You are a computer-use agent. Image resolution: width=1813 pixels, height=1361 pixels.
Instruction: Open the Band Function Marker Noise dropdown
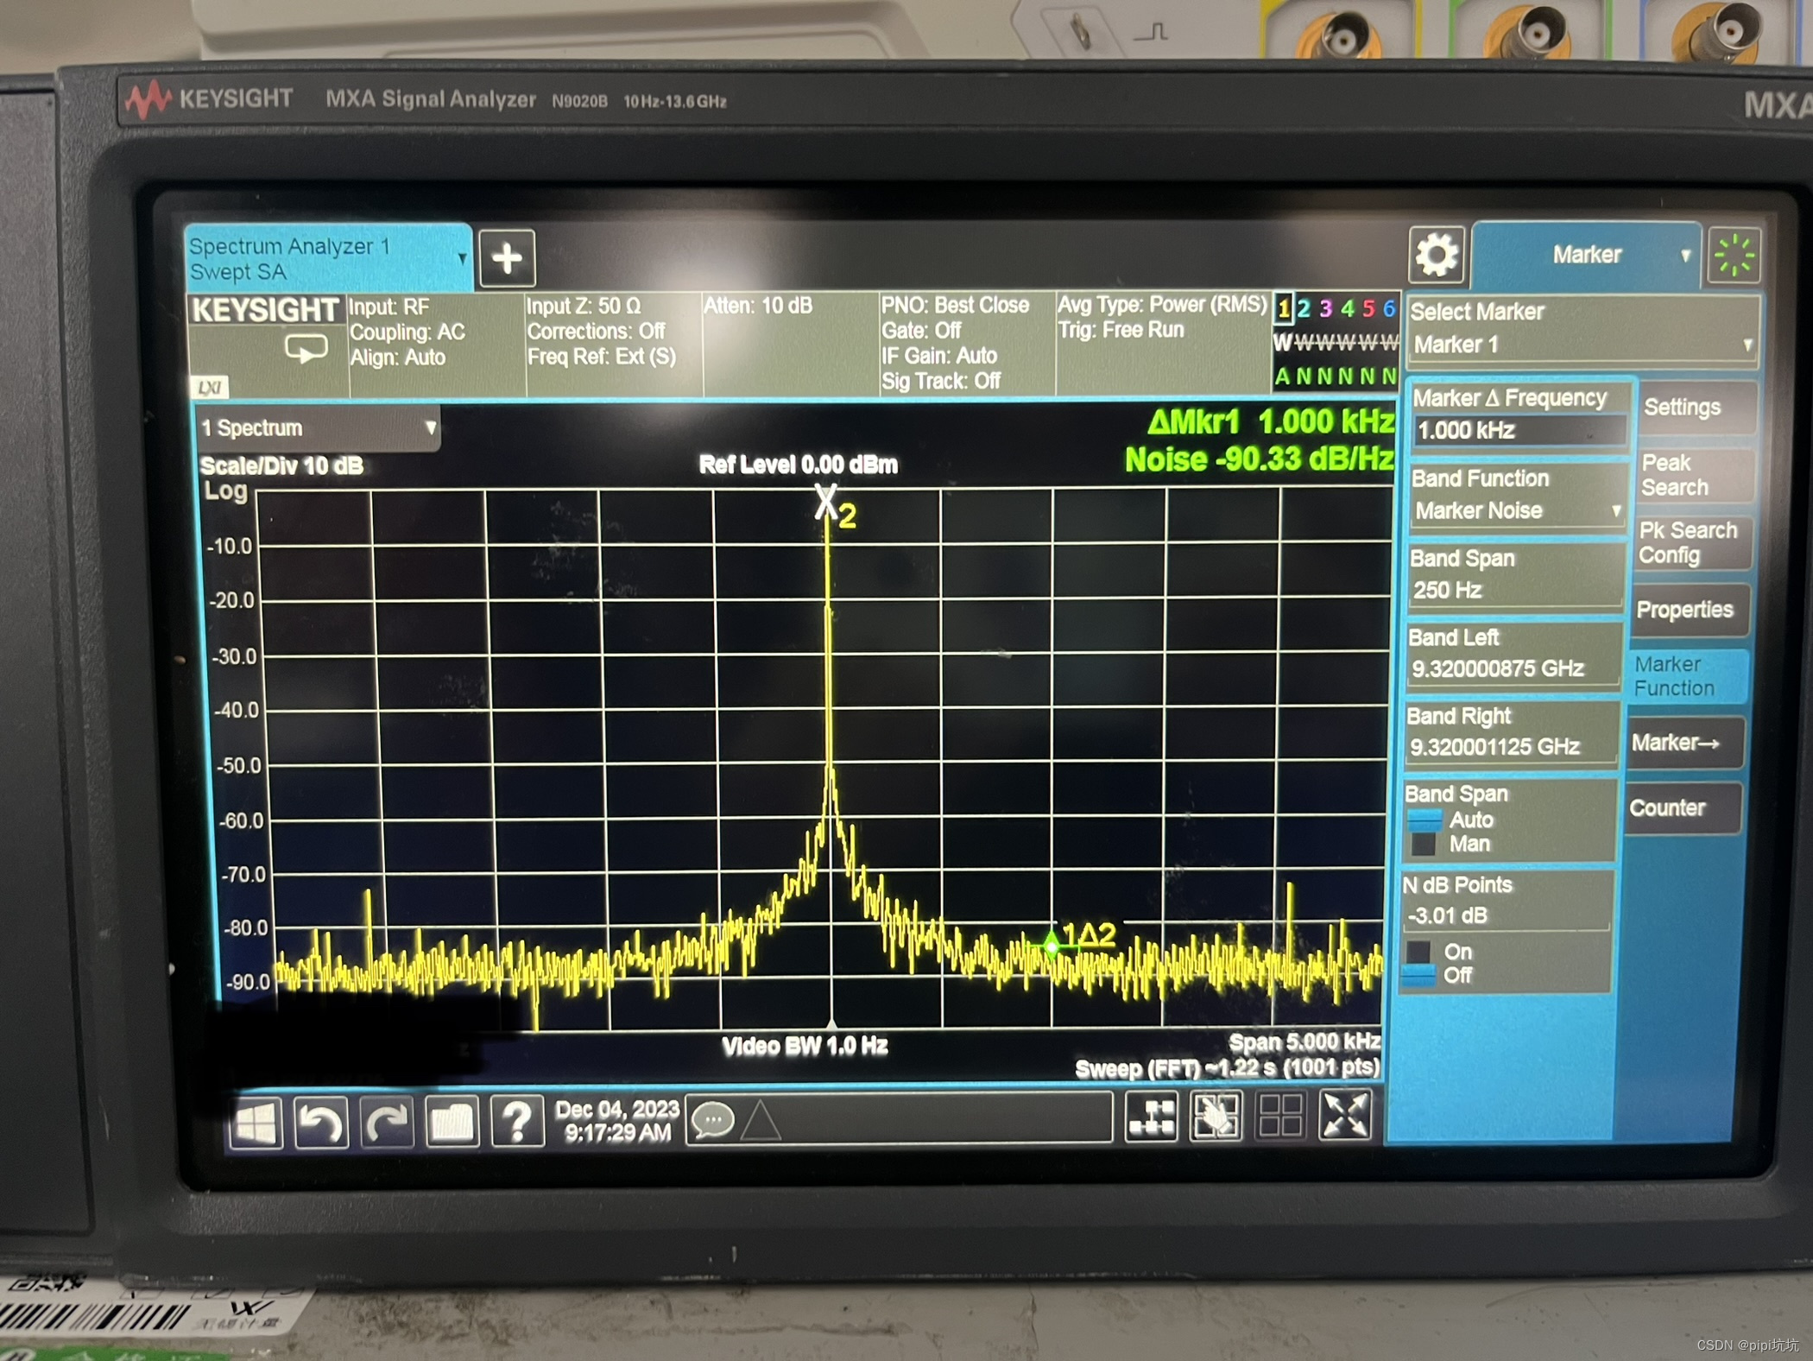[1517, 510]
